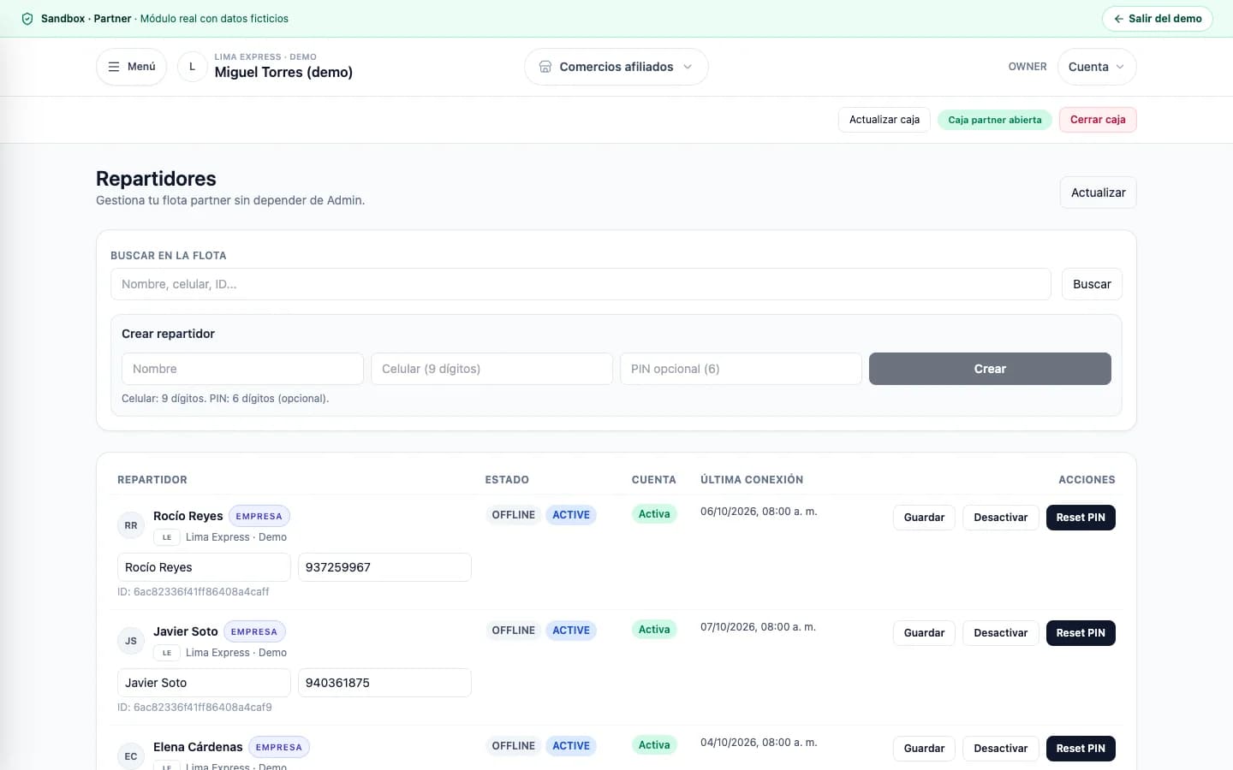Click the ID text 6ac82336f41ff86408a4caff
Image resolution: width=1233 pixels, height=770 pixels.
pos(194,592)
